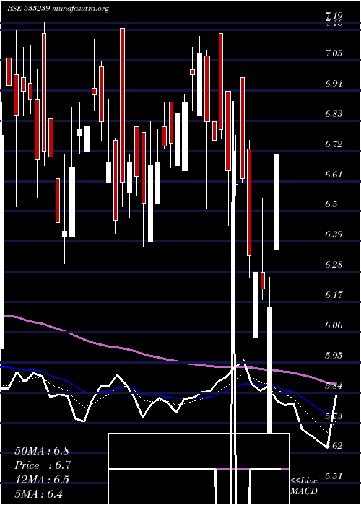Click the '5MA : 6.4' legend entry
This screenshot has width=361, height=505.
click(39, 493)
